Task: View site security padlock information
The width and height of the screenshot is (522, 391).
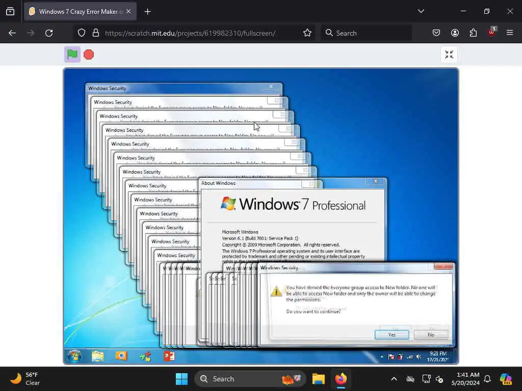Action: [x=96, y=33]
